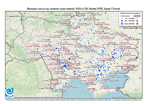Image resolution: width=147 pixels, height=104 pixels.
Task: Click the small red dot in legend
Action: click(137, 18)
